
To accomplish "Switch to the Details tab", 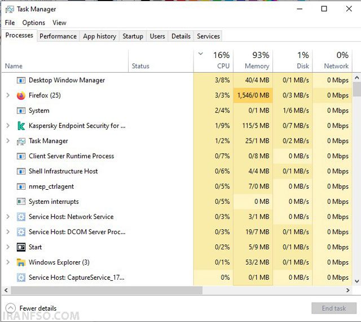I will pos(181,37).
